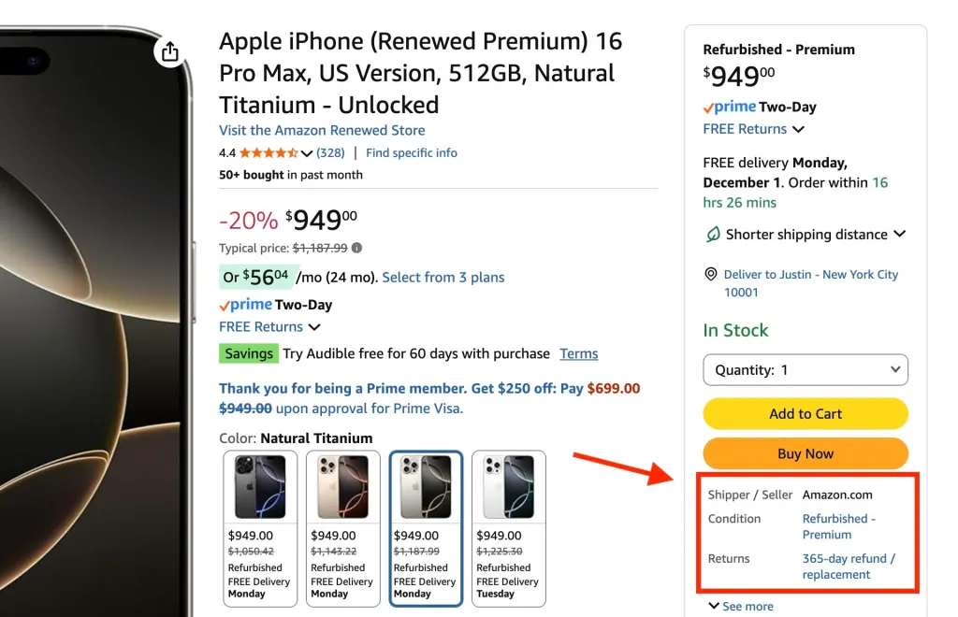Select the Black Titanium color option
Image resolution: width=958 pixels, height=617 pixels.
259,485
